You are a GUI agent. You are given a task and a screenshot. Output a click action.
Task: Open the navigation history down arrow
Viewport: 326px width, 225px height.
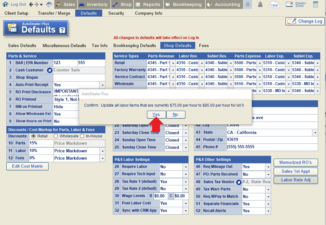click(41, 4)
